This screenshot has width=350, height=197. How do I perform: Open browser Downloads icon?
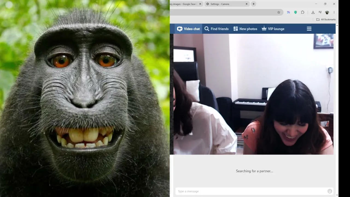pyautogui.click(x=313, y=12)
